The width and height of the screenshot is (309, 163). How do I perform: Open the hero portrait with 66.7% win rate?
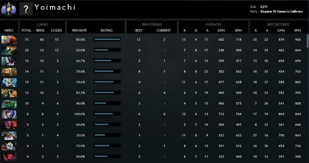tap(9, 61)
